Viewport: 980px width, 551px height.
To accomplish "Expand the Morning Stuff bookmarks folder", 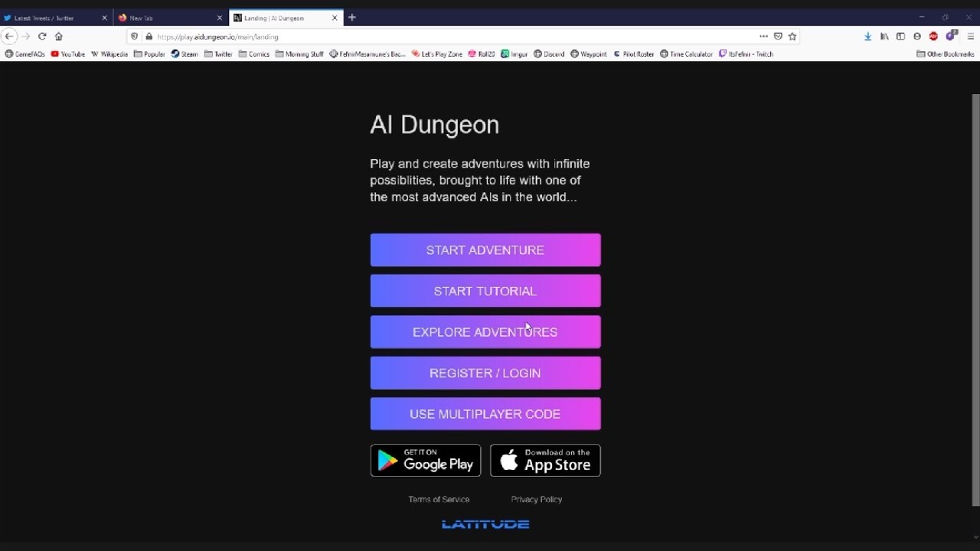I will (299, 54).
